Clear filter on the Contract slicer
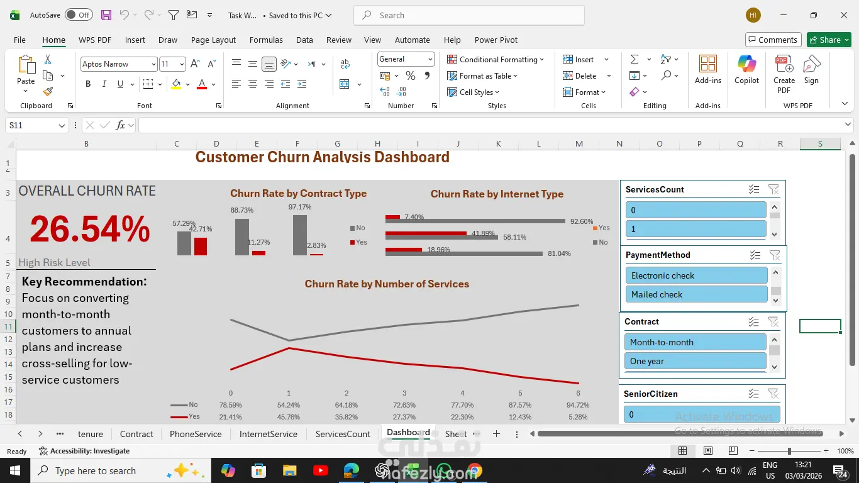 773,321
